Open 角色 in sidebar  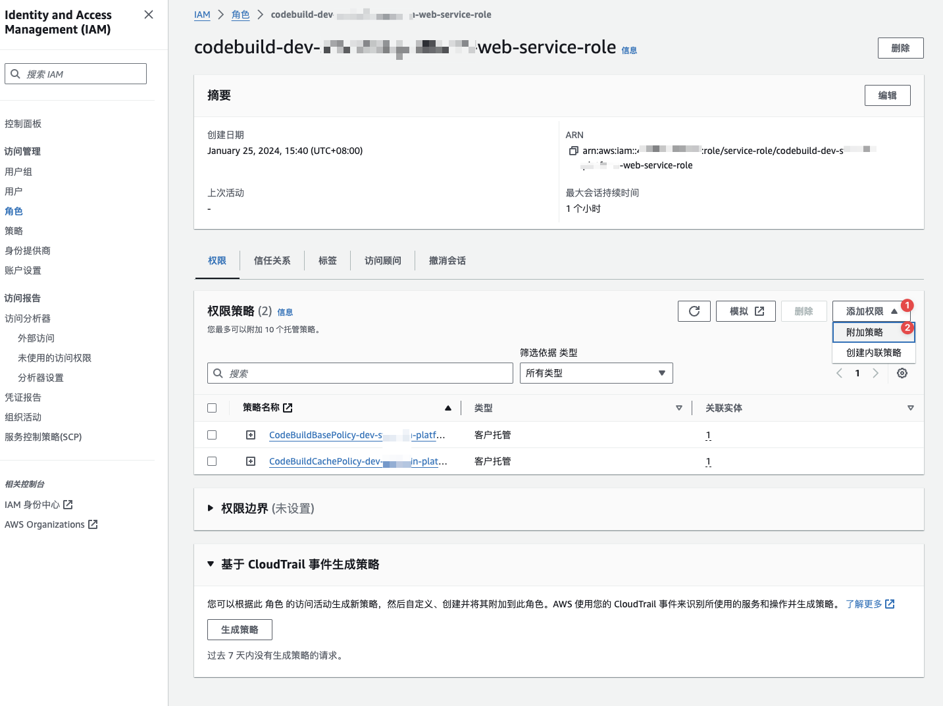click(x=14, y=211)
